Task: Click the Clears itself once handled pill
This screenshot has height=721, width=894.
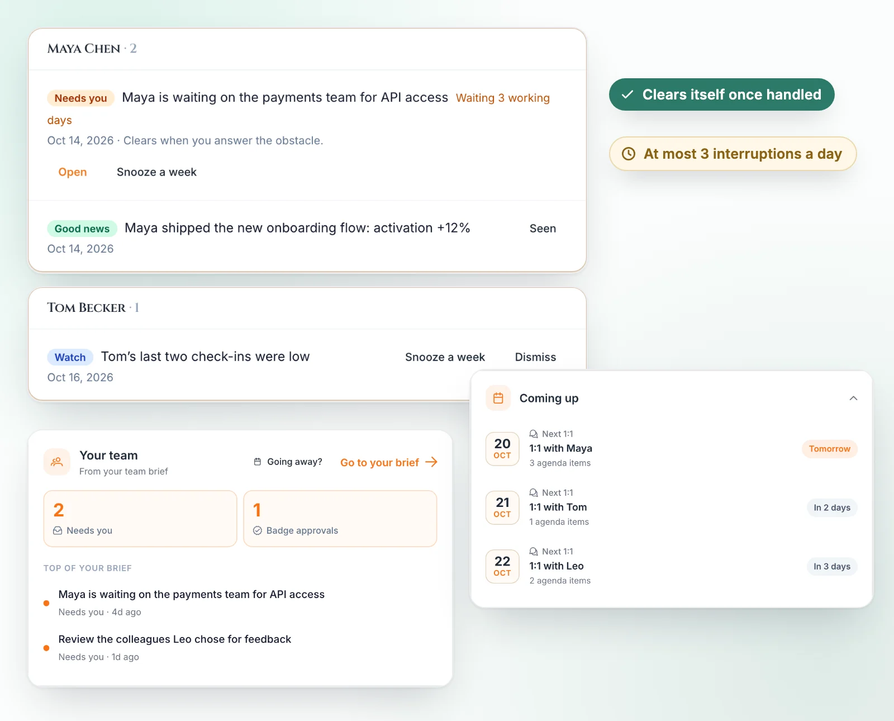Action: [x=722, y=94]
